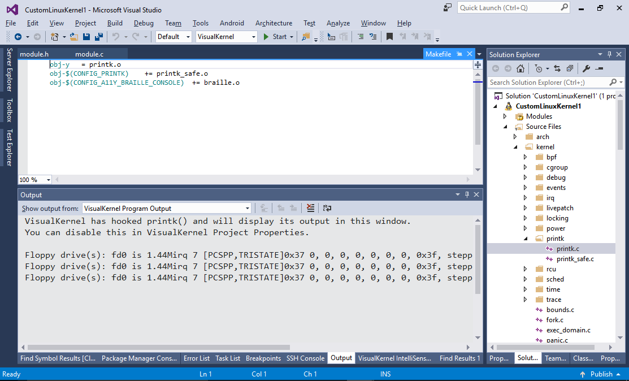Toggle word wrap in Output window
Image resolution: width=629 pixels, height=381 pixels.
pyautogui.click(x=327, y=208)
